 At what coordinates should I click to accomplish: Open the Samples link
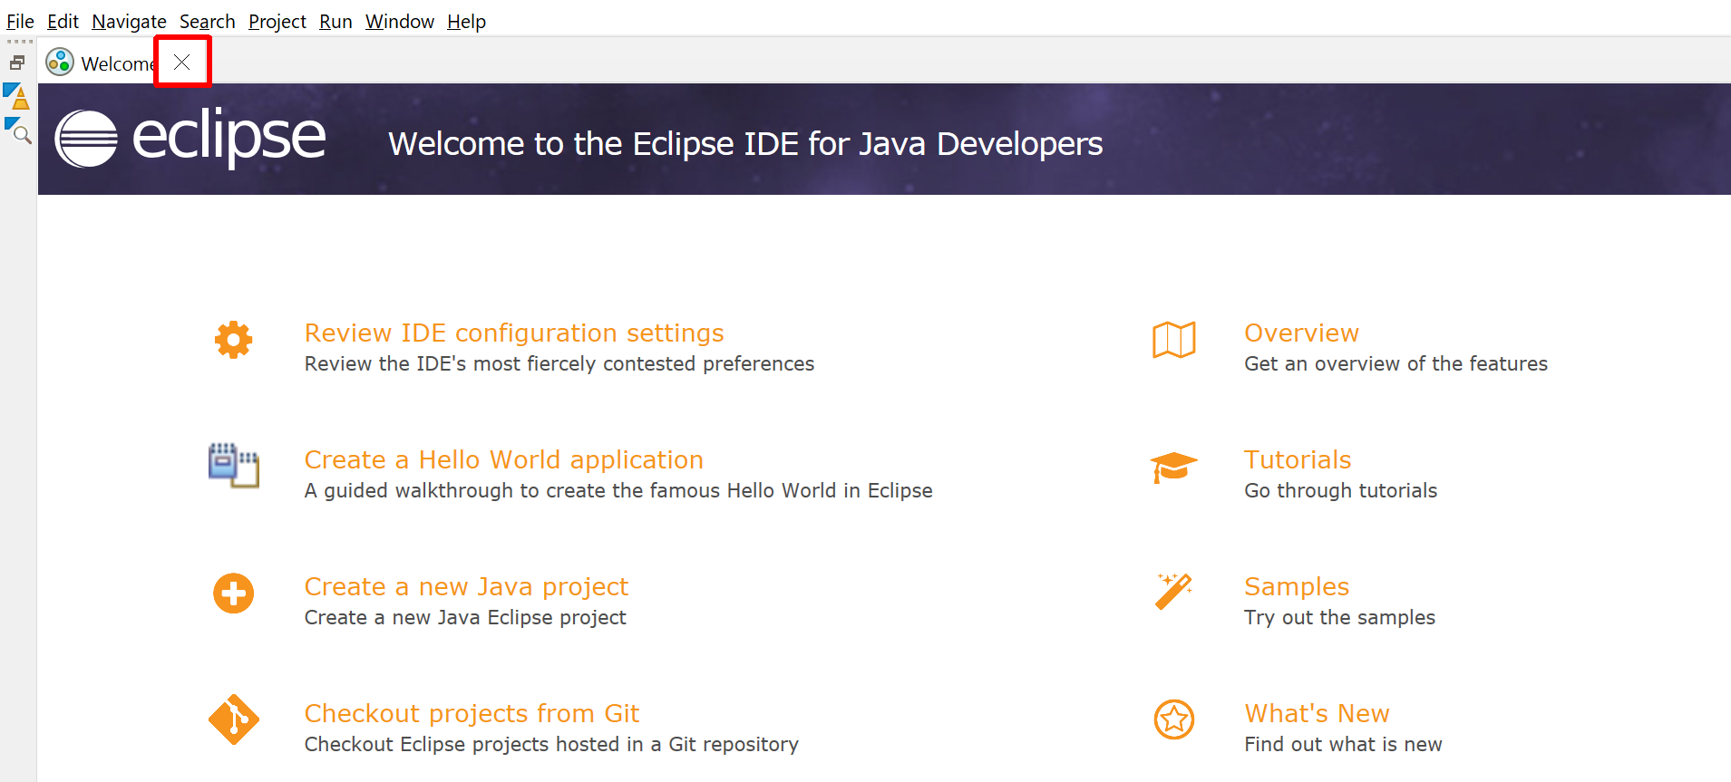pyautogui.click(x=1297, y=586)
